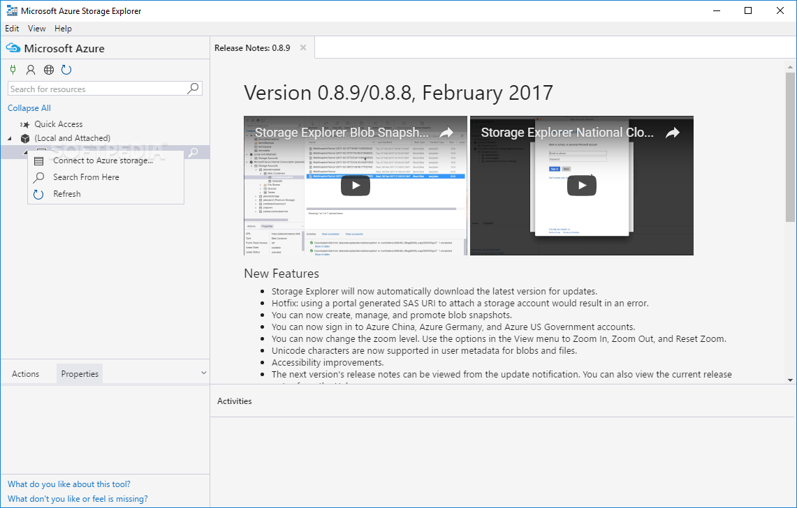Viewport: 797px width, 508px height.
Task: Click the connect plug icon in toolbar
Action: click(x=13, y=70)
